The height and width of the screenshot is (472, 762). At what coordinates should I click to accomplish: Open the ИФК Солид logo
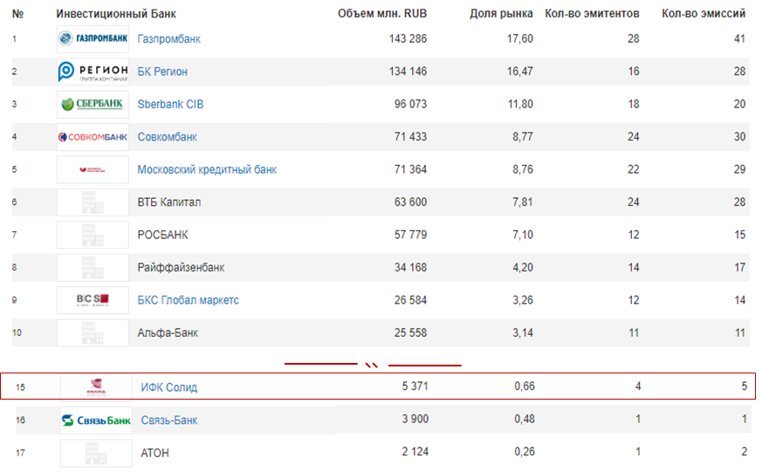tap(96, 387)
